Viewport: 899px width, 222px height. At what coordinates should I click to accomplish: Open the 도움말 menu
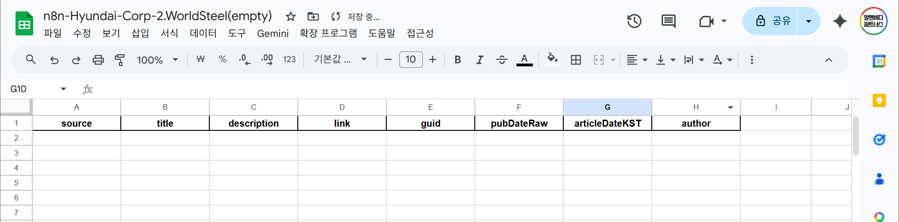[x=382, y=33]
